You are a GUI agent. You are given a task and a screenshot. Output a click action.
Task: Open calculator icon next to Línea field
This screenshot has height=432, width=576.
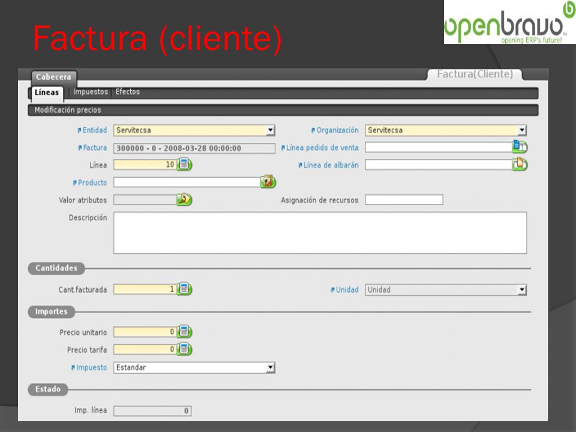(x=184, y=164)
